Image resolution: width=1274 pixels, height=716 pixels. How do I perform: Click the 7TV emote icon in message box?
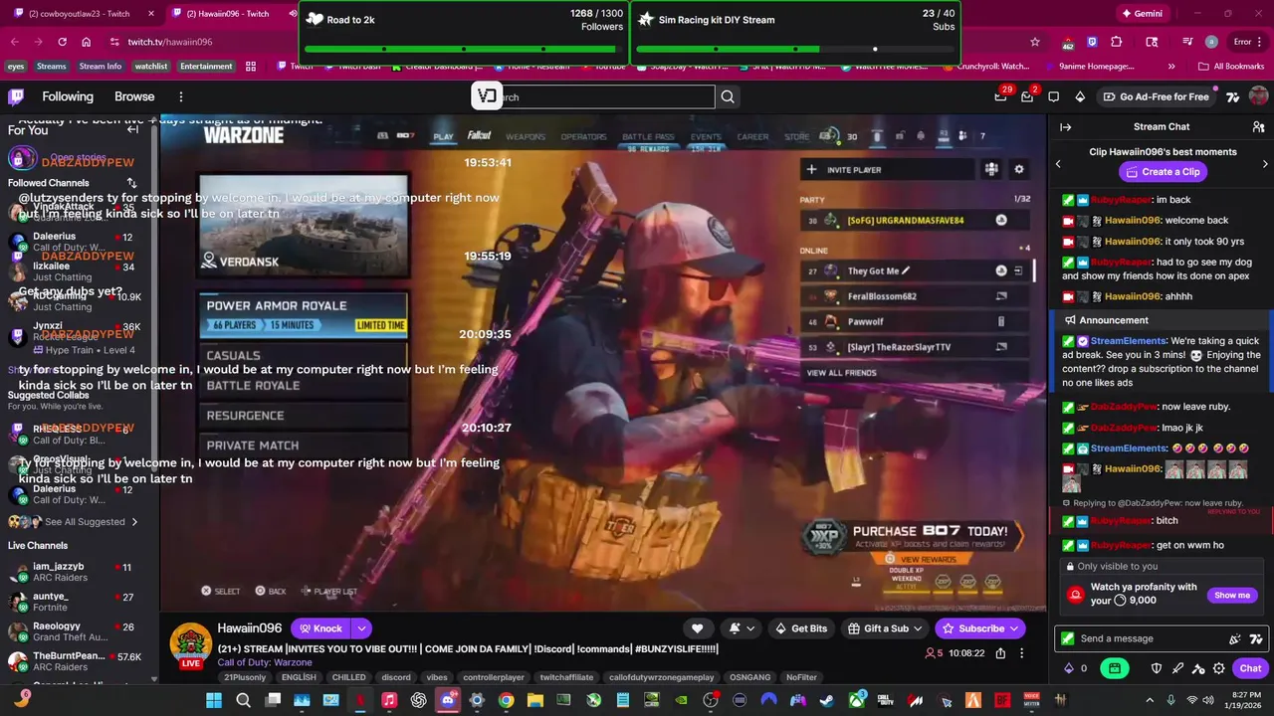(1256, 638)
